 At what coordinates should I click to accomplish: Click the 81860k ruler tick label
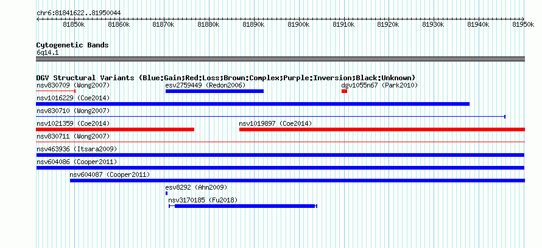coord(119,24)
